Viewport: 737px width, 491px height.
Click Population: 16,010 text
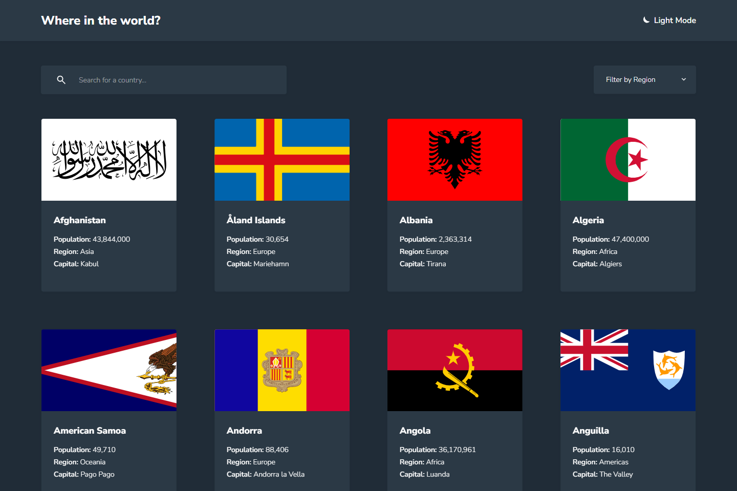(x=603, y=450)
